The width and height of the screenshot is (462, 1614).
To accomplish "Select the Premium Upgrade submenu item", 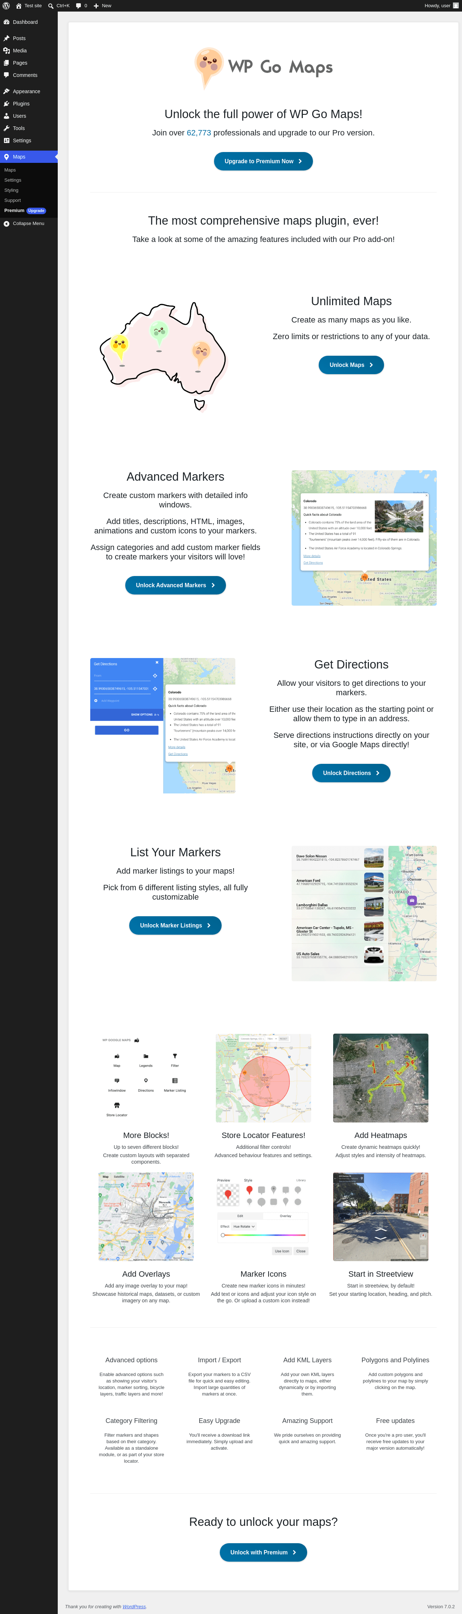I will tap(25, 211).
